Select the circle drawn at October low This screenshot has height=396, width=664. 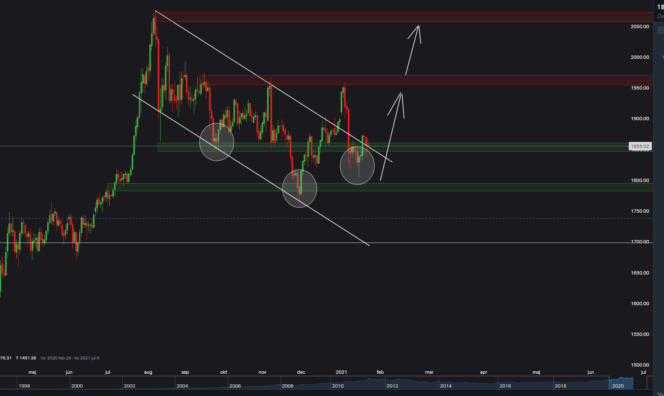point(217,142)
